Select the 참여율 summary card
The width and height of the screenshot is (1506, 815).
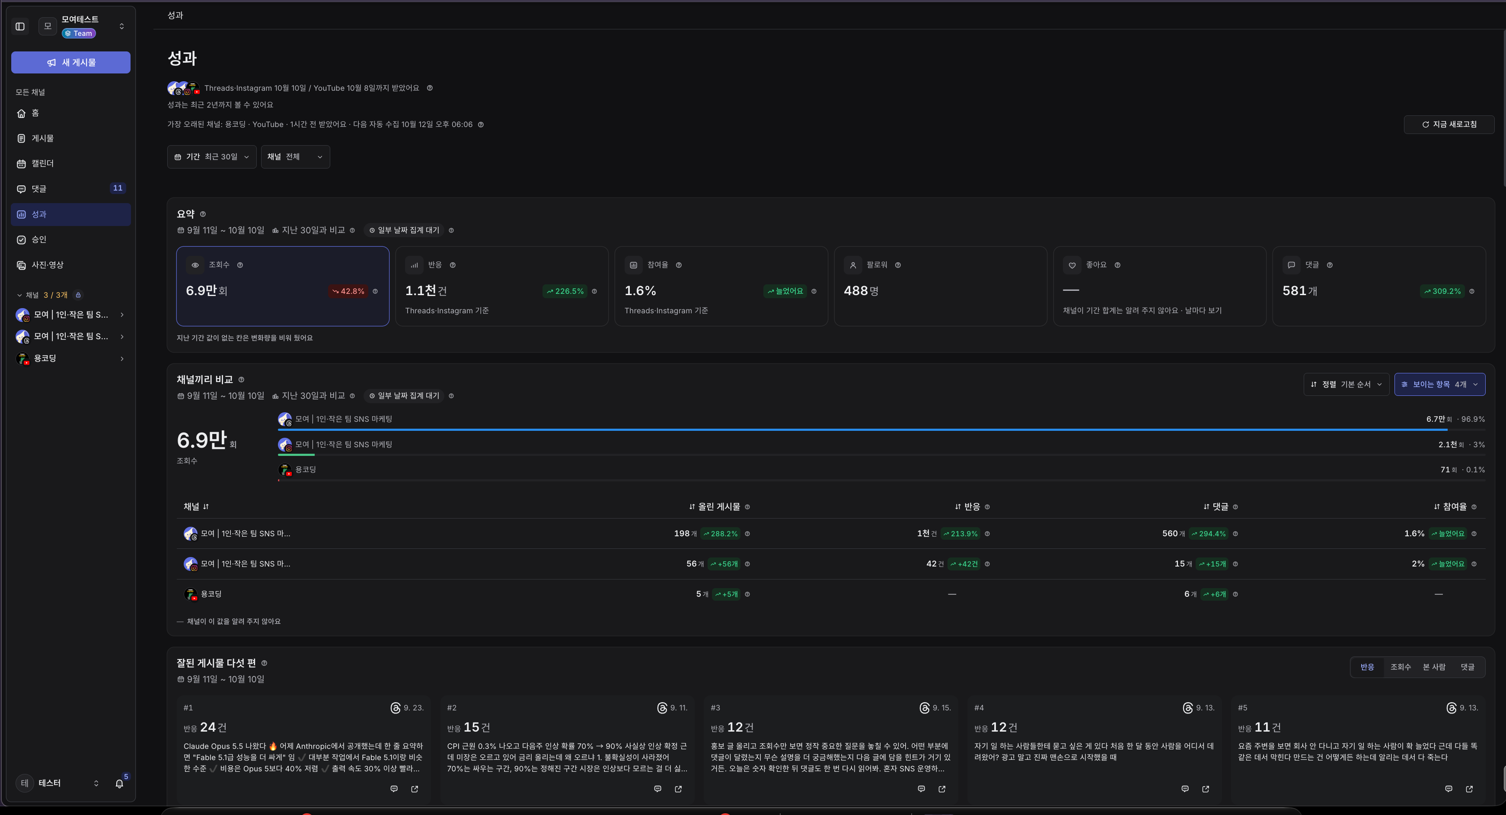point(721,287)
